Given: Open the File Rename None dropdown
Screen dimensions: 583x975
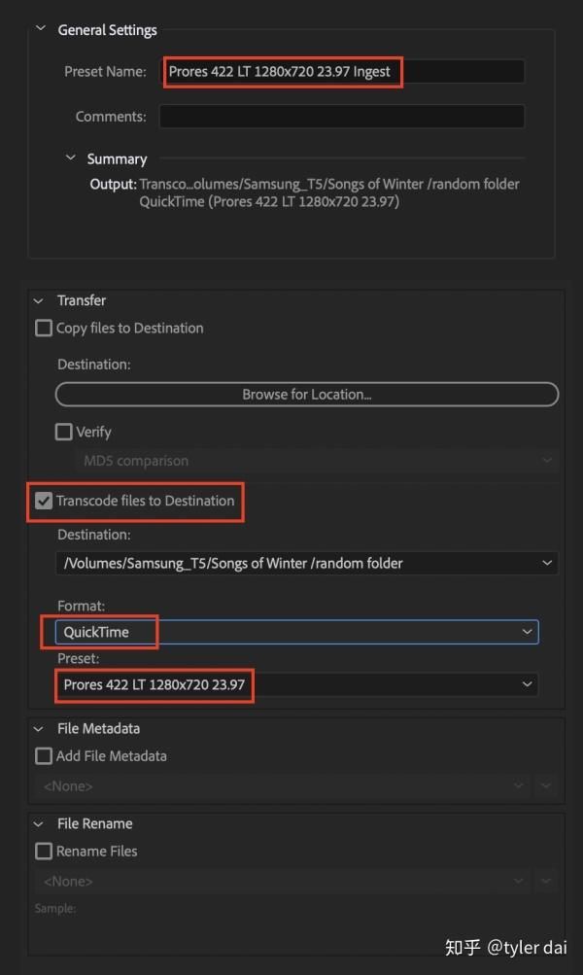Looking at the screenshot, I should (282, 881).
